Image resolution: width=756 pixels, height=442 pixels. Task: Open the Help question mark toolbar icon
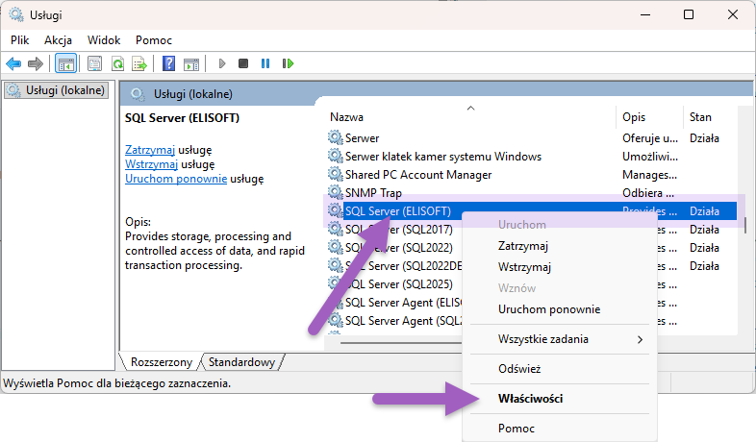point(168,63)
